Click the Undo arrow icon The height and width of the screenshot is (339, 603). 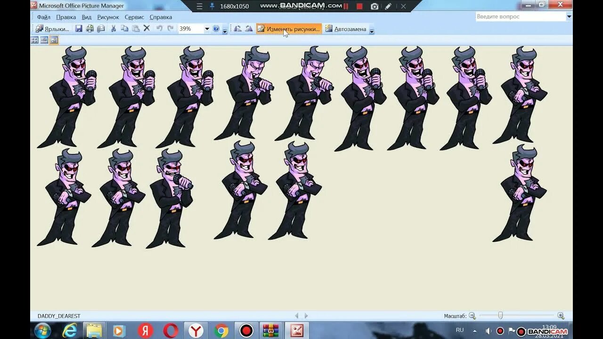coord(159,29)
